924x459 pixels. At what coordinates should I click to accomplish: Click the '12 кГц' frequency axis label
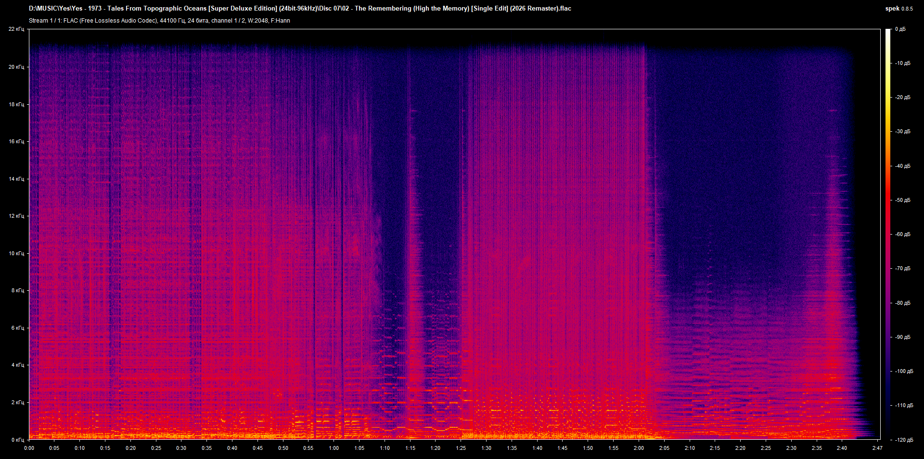tap(16, 216)
